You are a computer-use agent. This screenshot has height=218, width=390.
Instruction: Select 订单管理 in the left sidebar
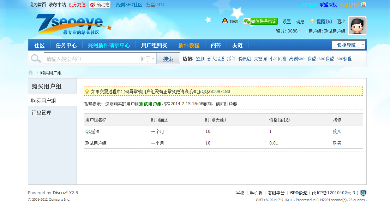click(41, 113)
